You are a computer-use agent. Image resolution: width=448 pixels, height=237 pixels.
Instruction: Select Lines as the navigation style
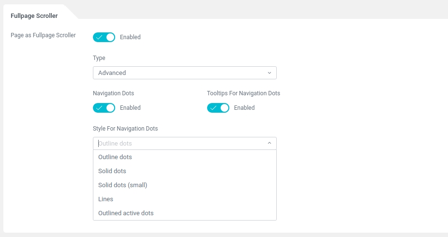105,199
